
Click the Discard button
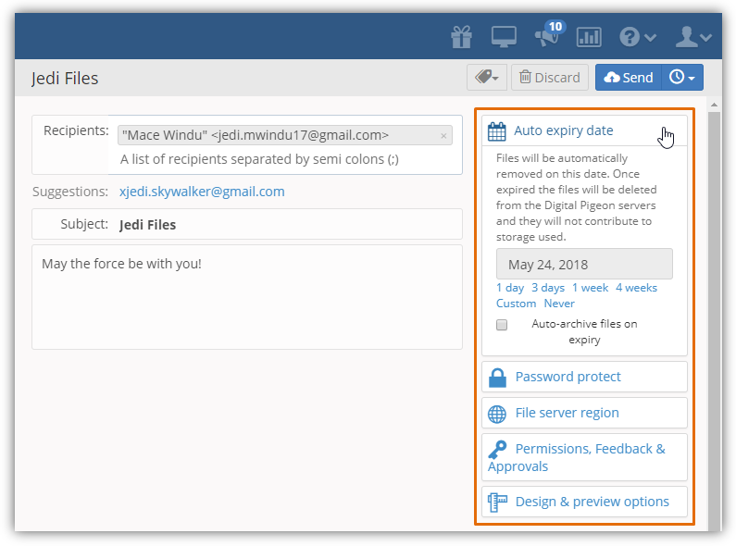click(550, 78)
